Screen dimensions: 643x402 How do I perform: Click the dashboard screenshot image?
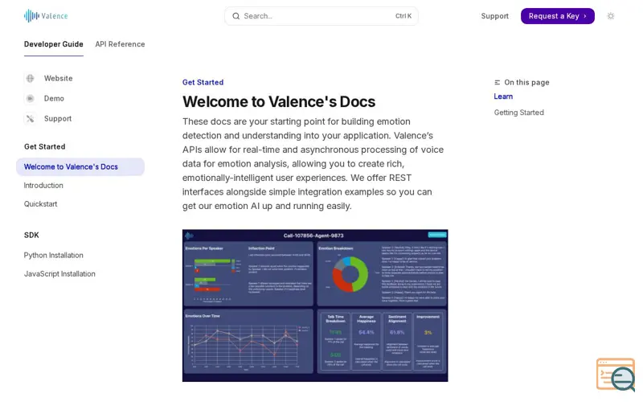point(315,306)
